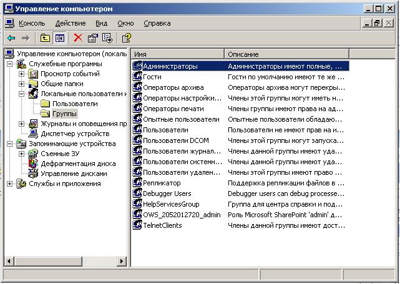Open the Окно menu
Screen dimensions: 400x284
[125, 24]
